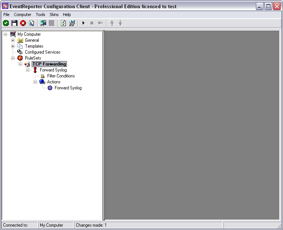
Task: Click the restart service toolbar button
Action: (100, 23)
